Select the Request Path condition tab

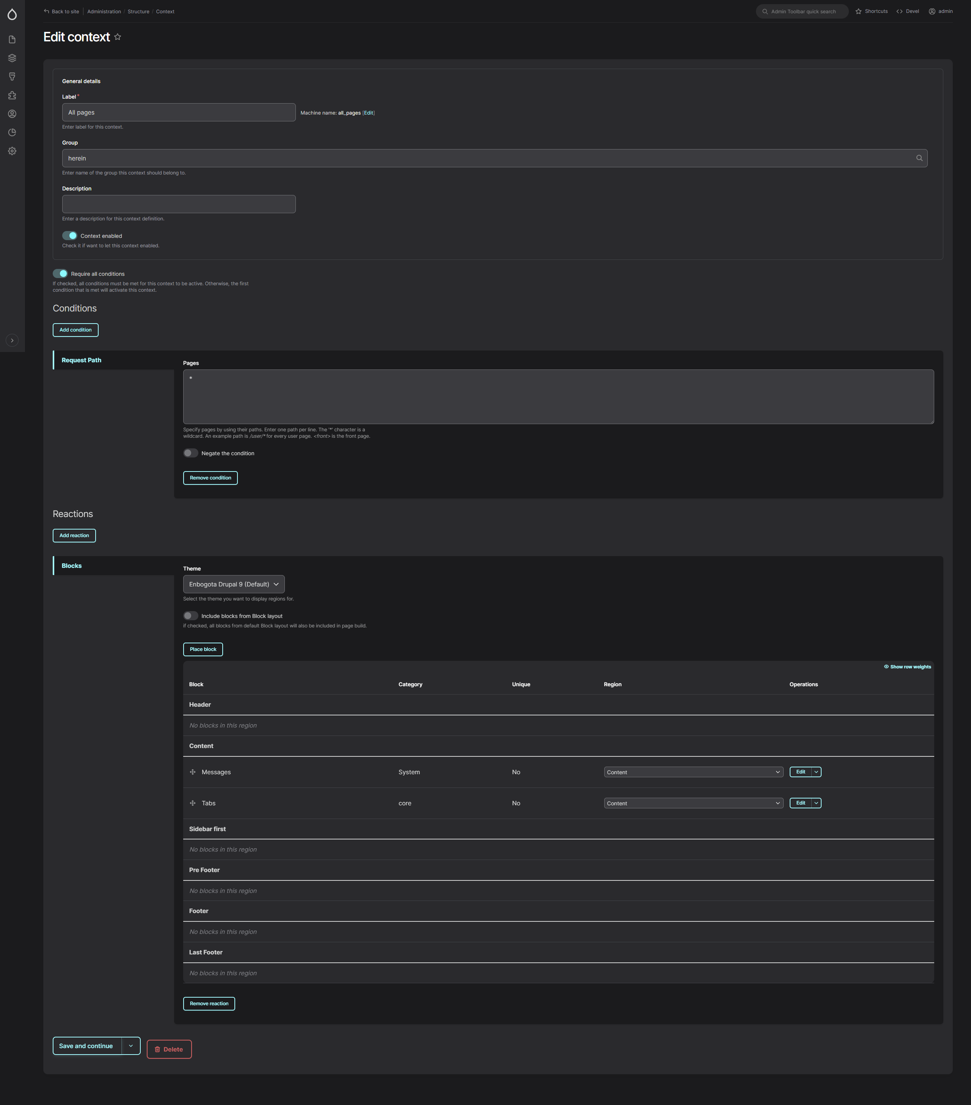pos(81,360)
